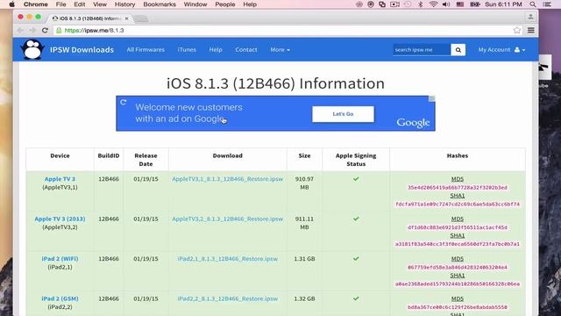Click the 910.97 MB size cell
This screenshot has width=561, height=316.
pyautogui.click(x=304, y=183)
